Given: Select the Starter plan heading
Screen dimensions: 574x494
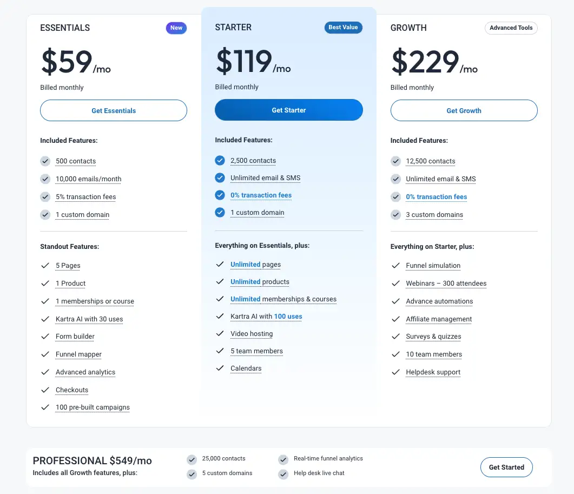Looking at the screenshot, I should coord(233,27).
